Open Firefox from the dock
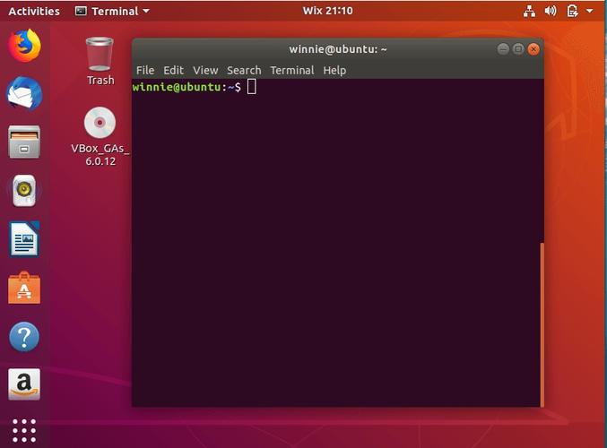607x448 pixels. 24,46
